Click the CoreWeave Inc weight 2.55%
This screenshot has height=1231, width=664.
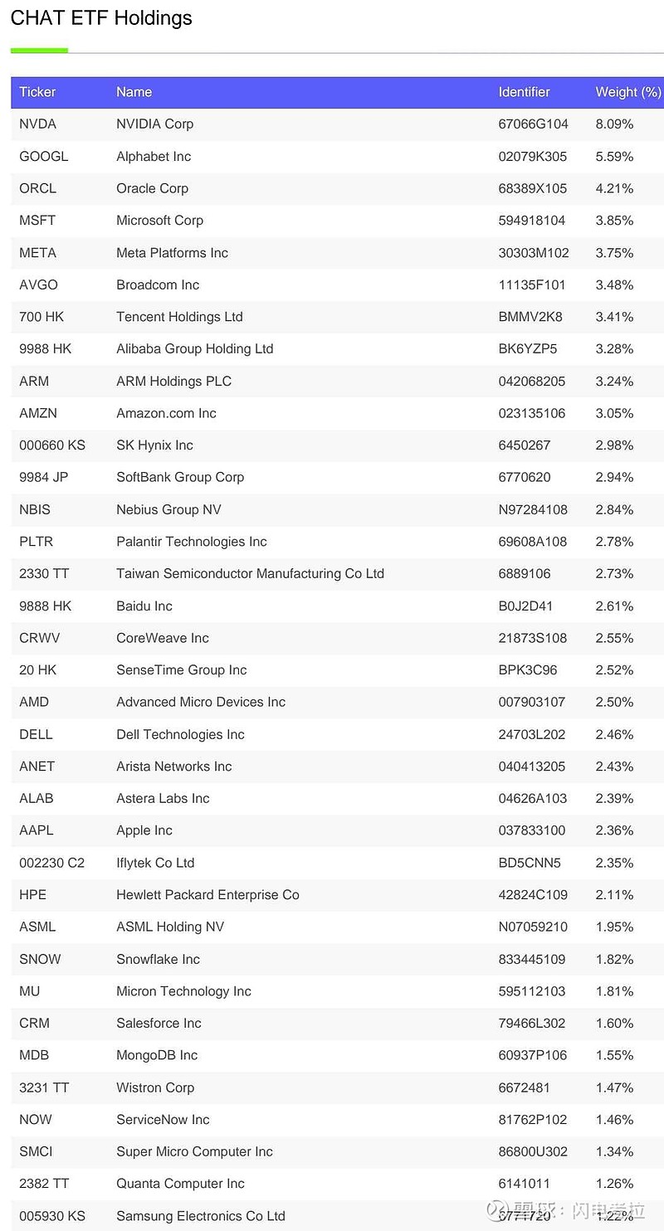[x=614, y=638]
